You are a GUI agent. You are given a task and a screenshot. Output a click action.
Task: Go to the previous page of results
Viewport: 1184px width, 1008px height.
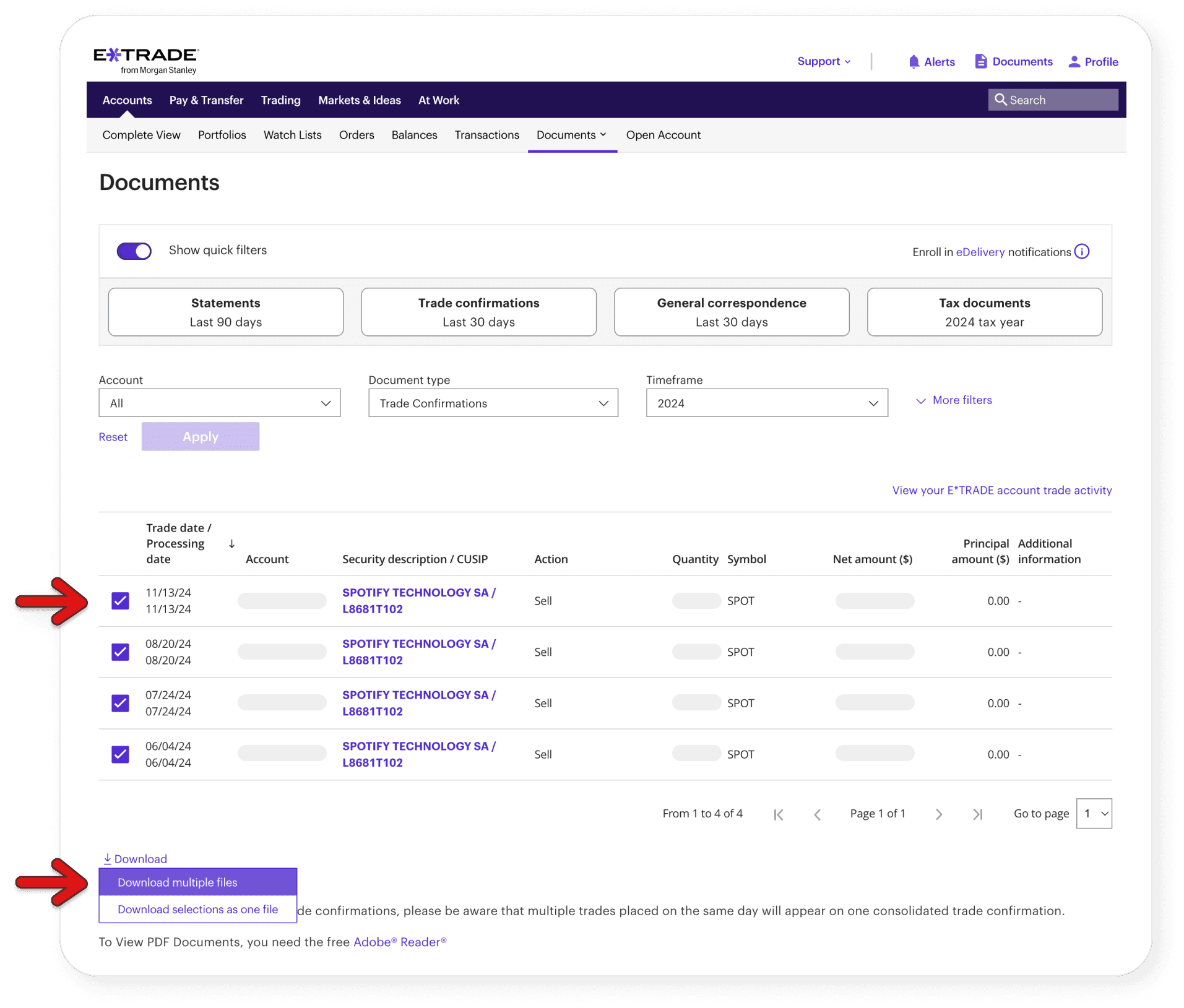pyautogui.click(x=817, y=814)
